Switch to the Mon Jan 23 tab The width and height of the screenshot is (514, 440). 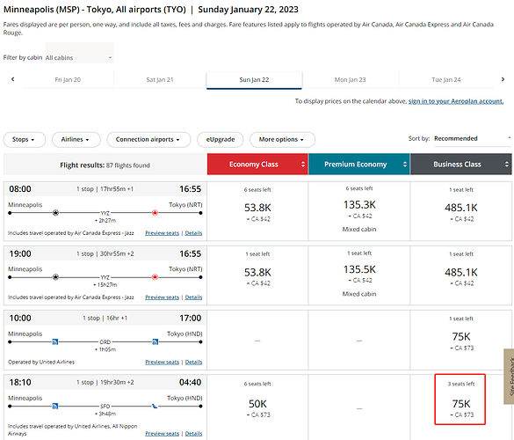pyautogui.click(x=350, y=80)
